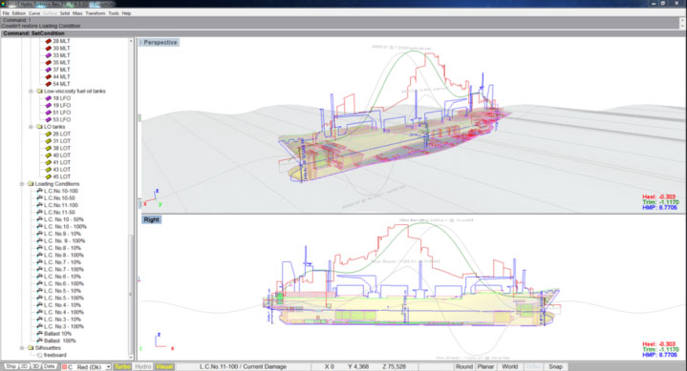Select the tank icon of 38 LOT

[x=49, y=149]
